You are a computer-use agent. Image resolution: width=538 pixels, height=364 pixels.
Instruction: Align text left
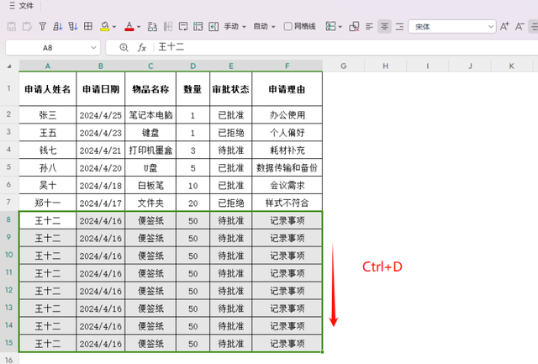tap(369, 26)
